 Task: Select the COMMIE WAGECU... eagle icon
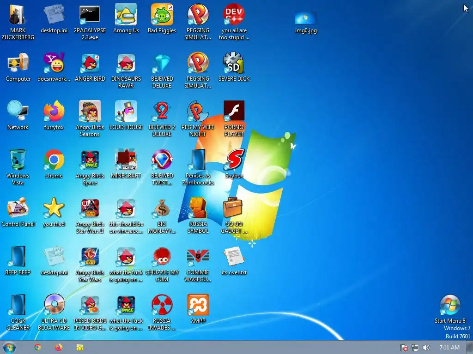click(198, 264)
